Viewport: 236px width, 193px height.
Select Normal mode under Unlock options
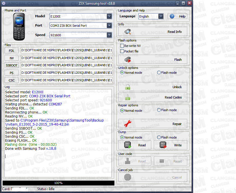coord(122,73)
